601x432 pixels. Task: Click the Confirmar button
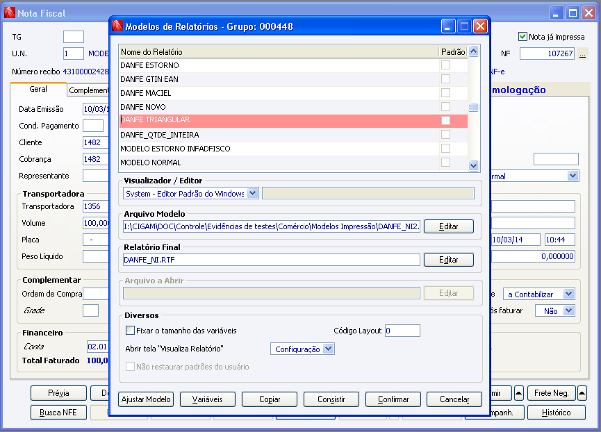[x=393, y=399]
